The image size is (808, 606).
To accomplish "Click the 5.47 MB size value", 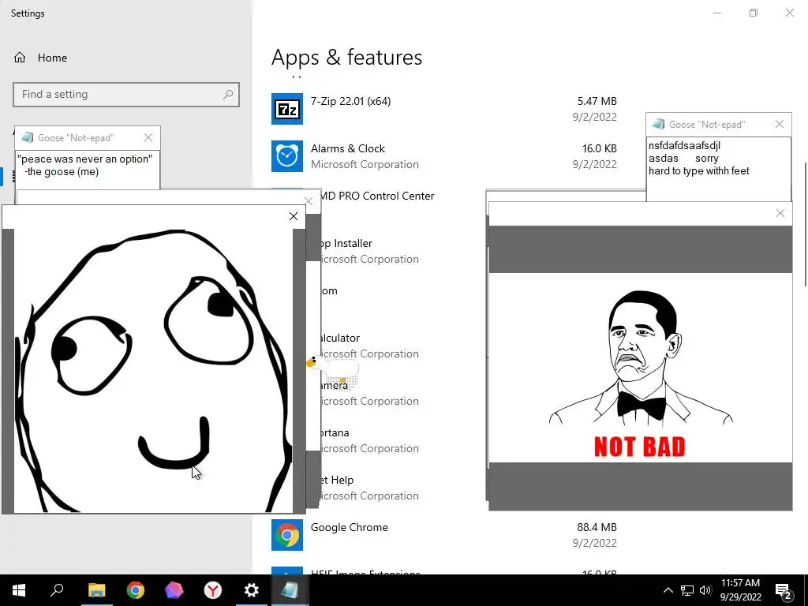I will point(597,102).
